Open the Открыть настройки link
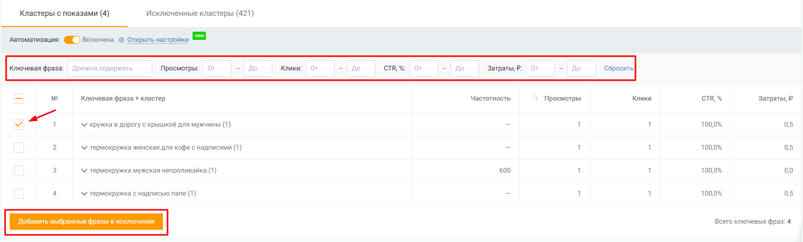The width and height of the screenshot is (803, 242). coord(158,40)
